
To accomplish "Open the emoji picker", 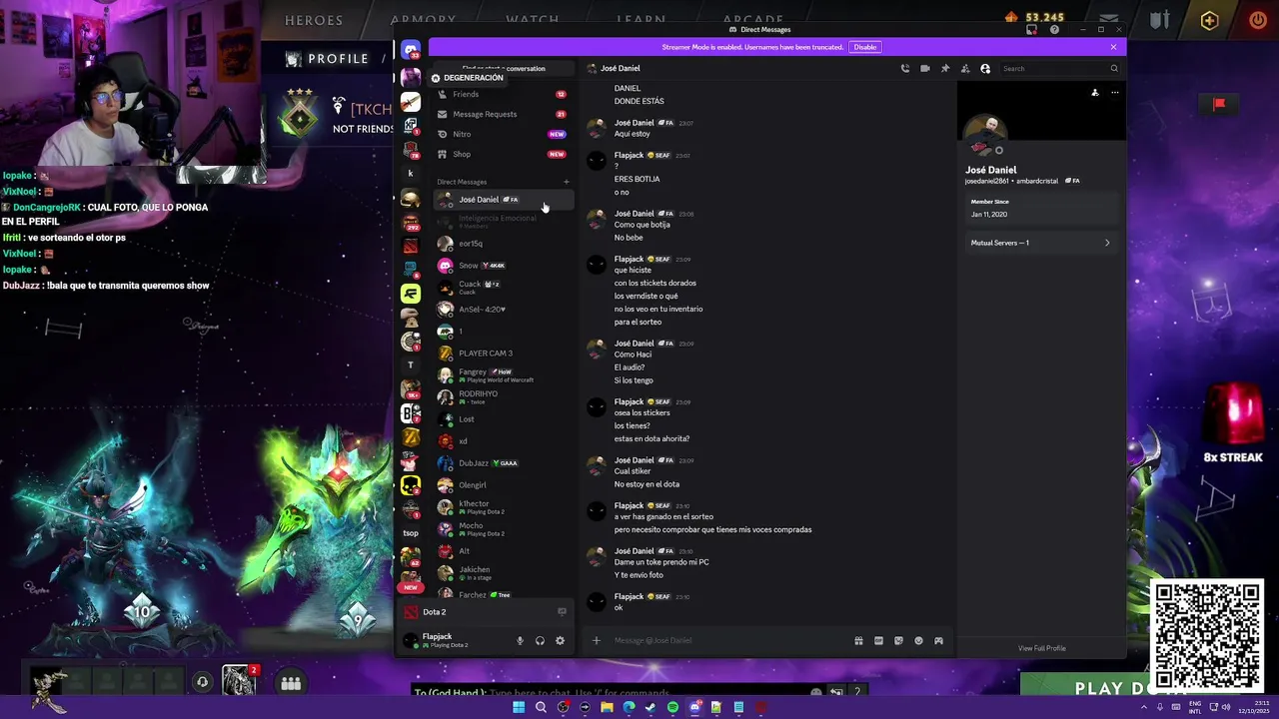I will [918, 641].
